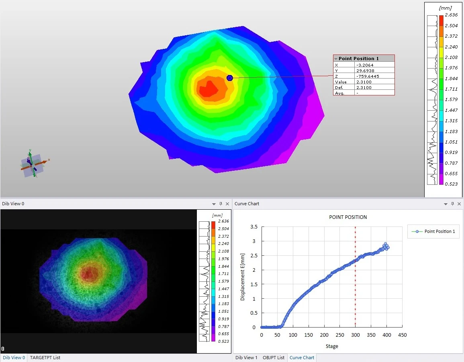Select the Curve Chart tab
This screenshot has width=464, height=362.
pos(302,358)
